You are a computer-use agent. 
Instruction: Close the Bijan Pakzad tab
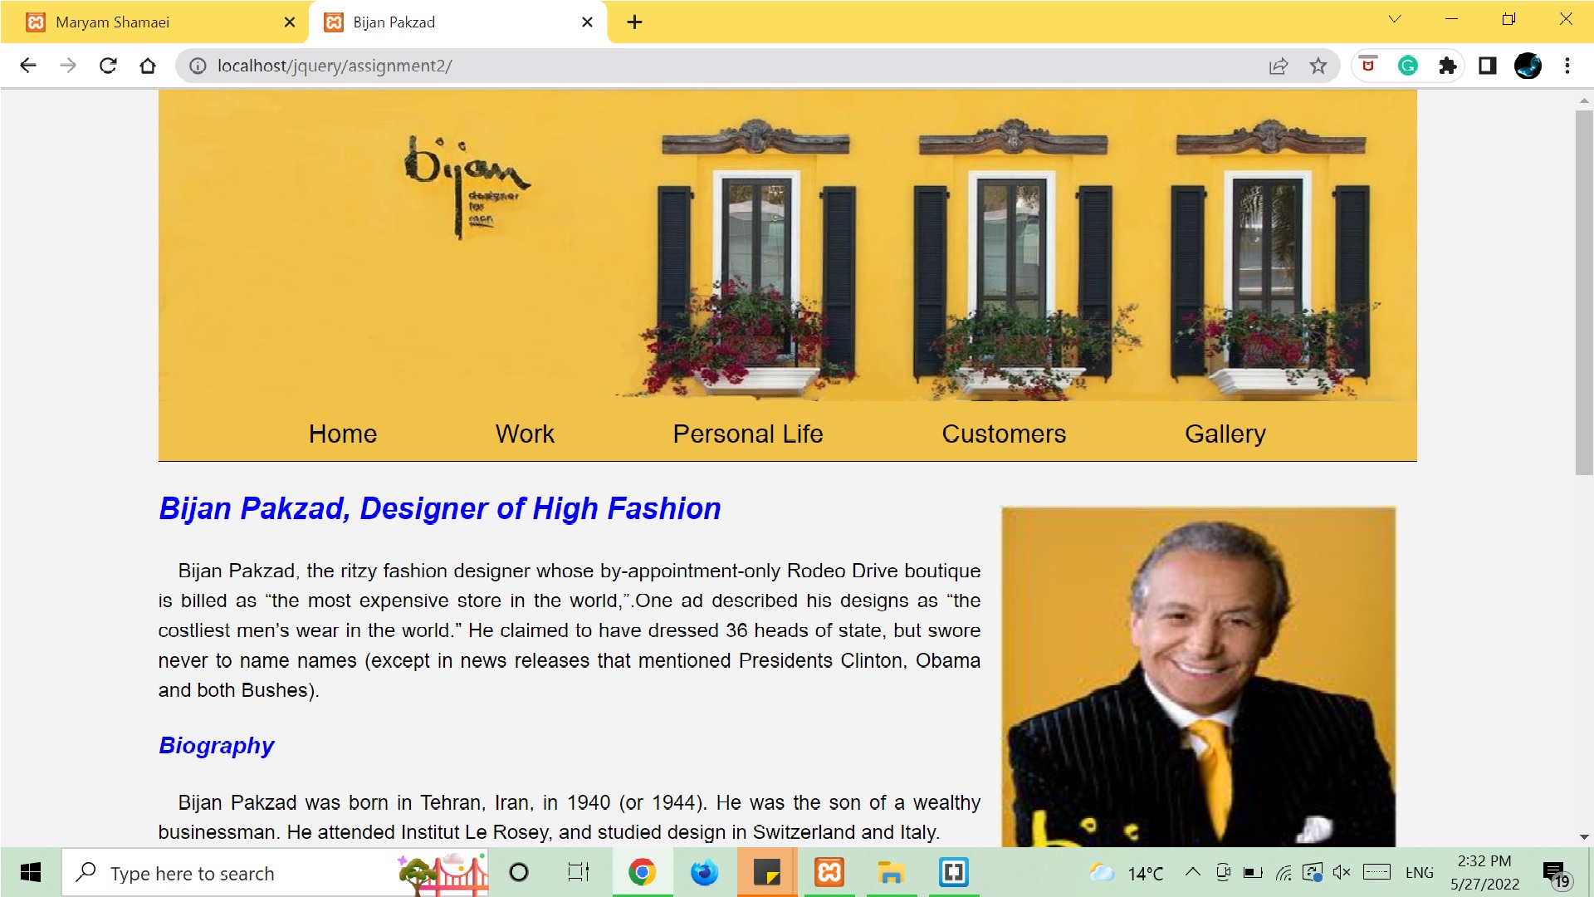[x=588, y=22]
